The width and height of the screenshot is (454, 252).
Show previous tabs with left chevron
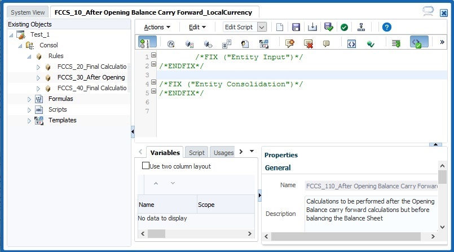tap(141, 152)
